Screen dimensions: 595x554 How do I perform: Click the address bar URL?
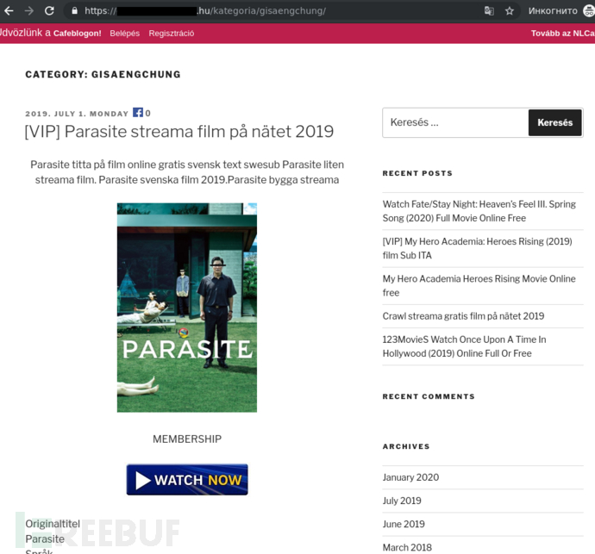pos(205,10)
